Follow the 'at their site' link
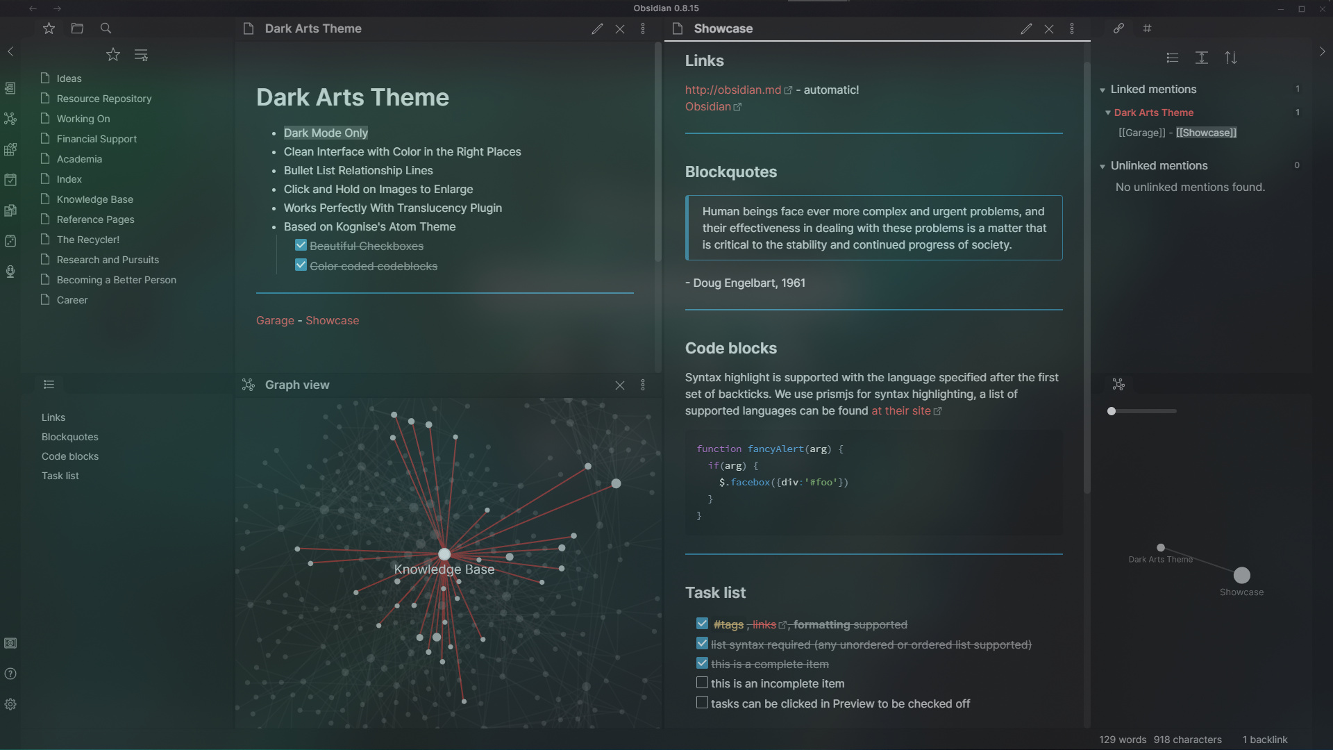This screenshot has height=750, width=1333. 901,410
